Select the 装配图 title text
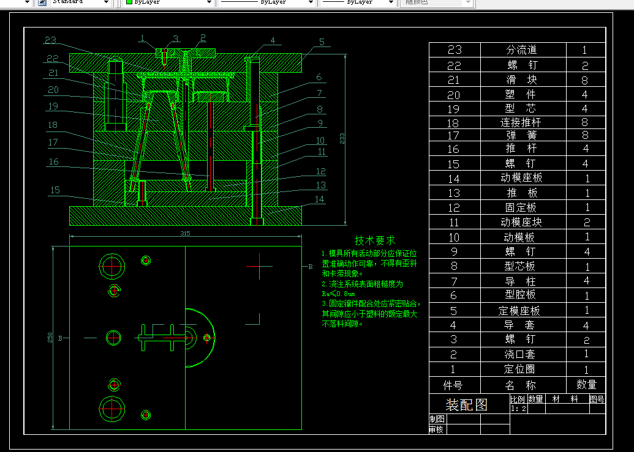Screen dimensions: 634x452 467,404
